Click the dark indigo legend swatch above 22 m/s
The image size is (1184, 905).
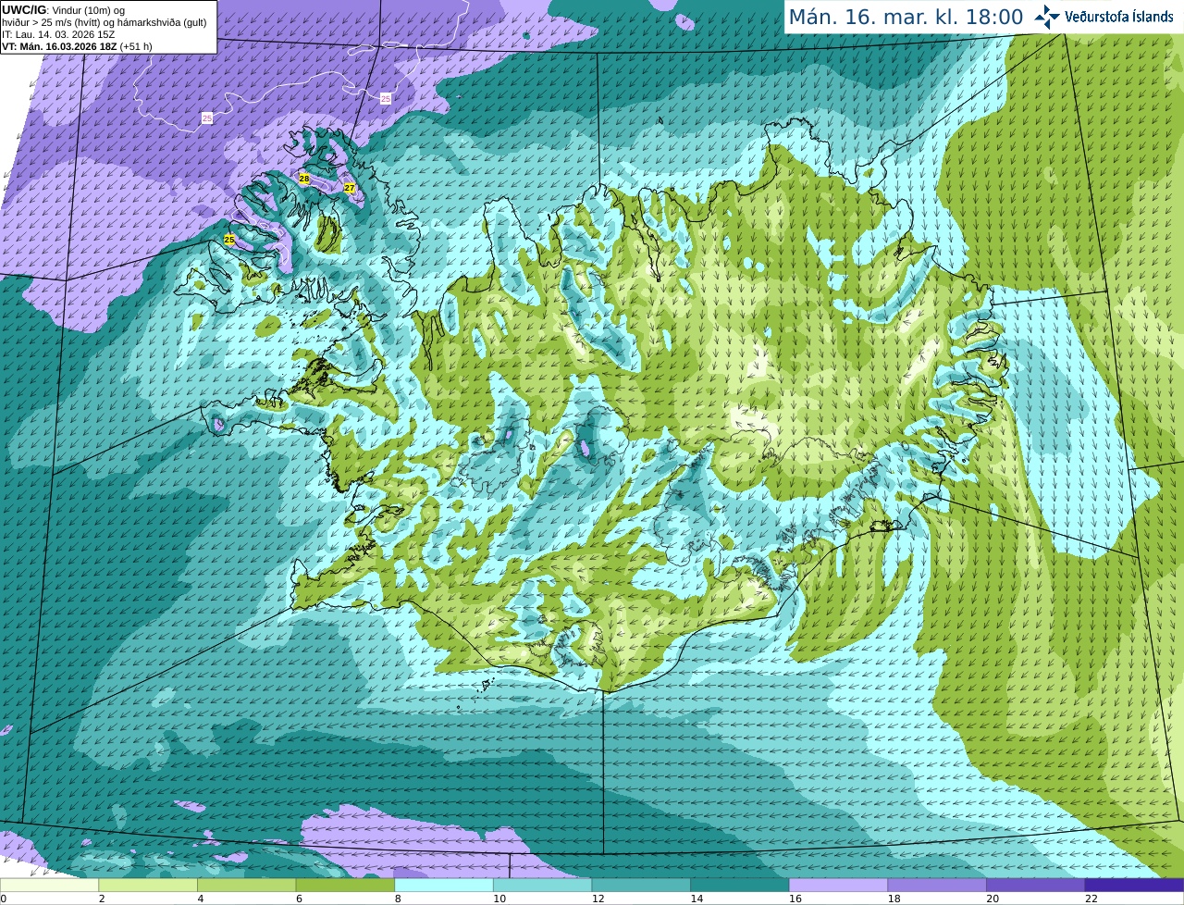pos(1134,885)
